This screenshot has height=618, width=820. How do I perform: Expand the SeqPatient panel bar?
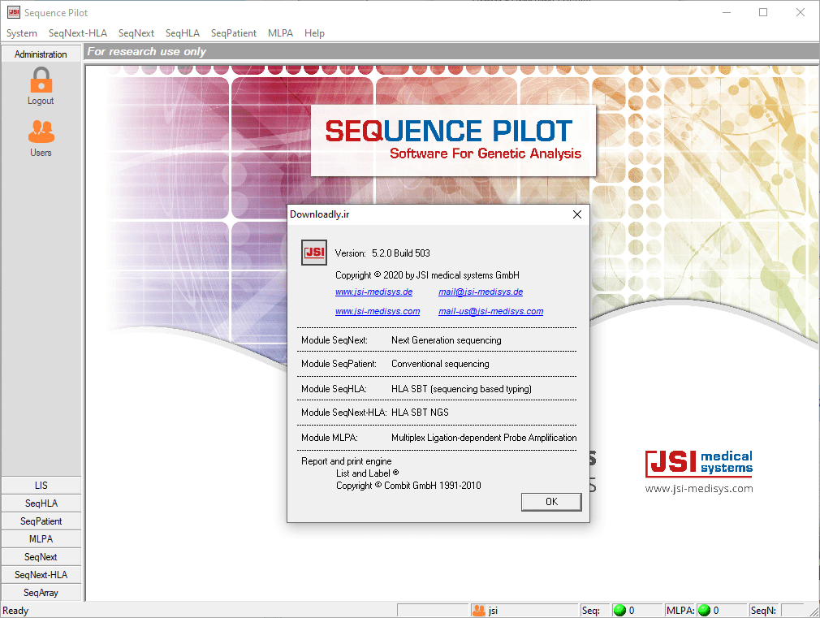click(x=41, y=521)
